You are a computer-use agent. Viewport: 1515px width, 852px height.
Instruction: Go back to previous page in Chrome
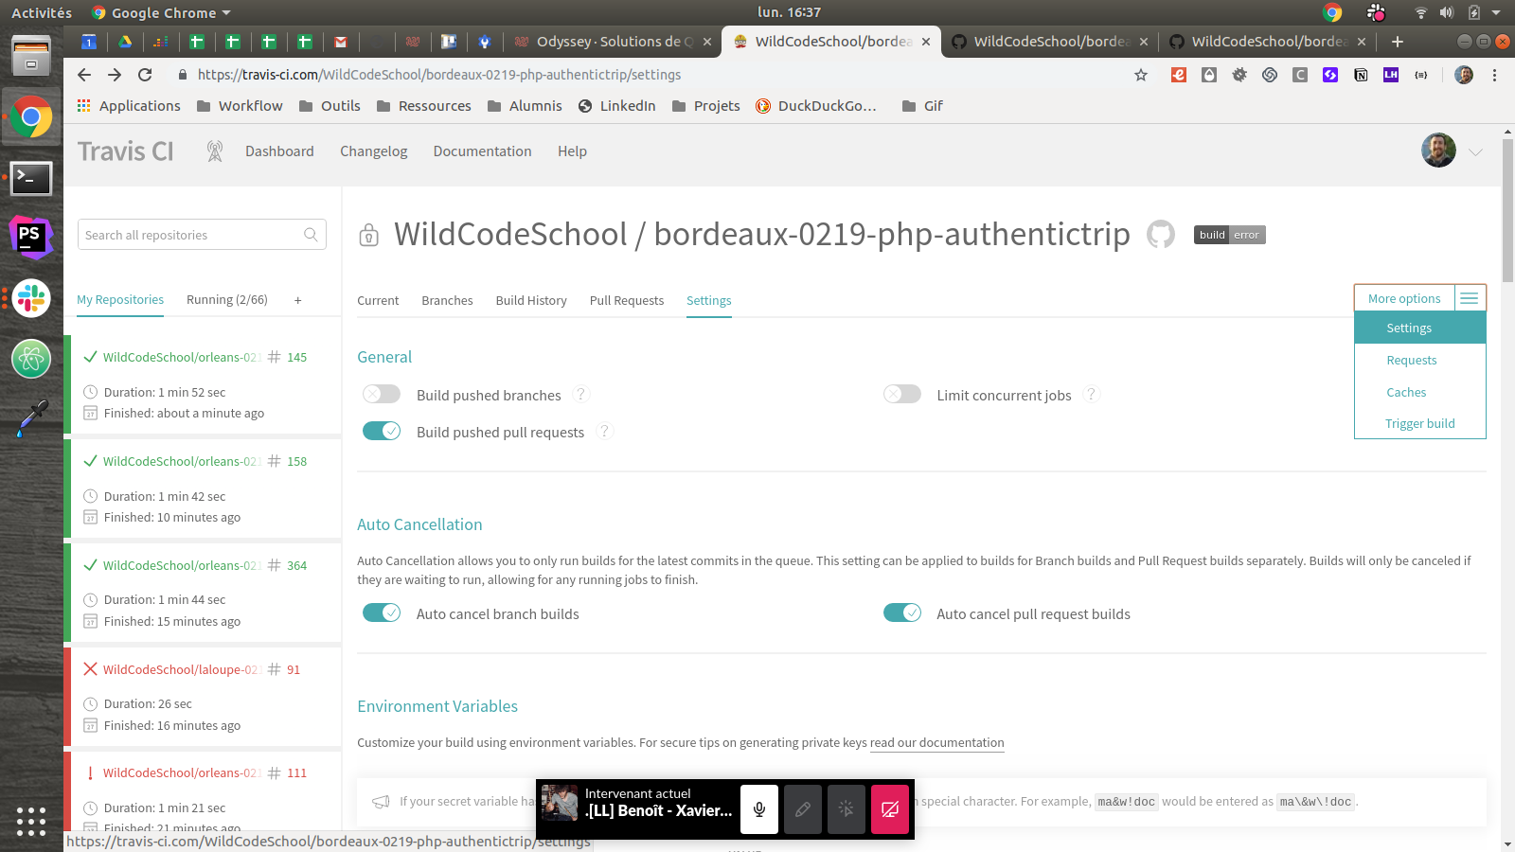pos(84,75)
